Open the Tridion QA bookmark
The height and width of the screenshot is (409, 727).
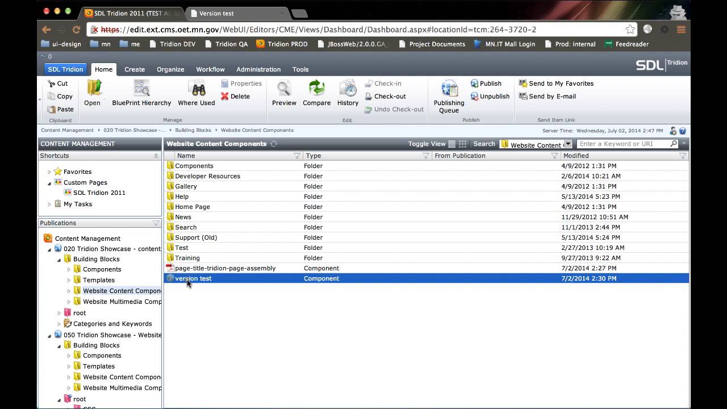pyautogui.click(x=226, y=44)
